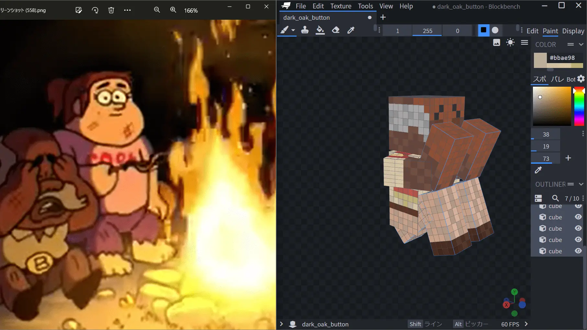Click the viewport background image icon
Image resolution: width=587 pixels, height=330 pixels.
[x=496, y=42]
